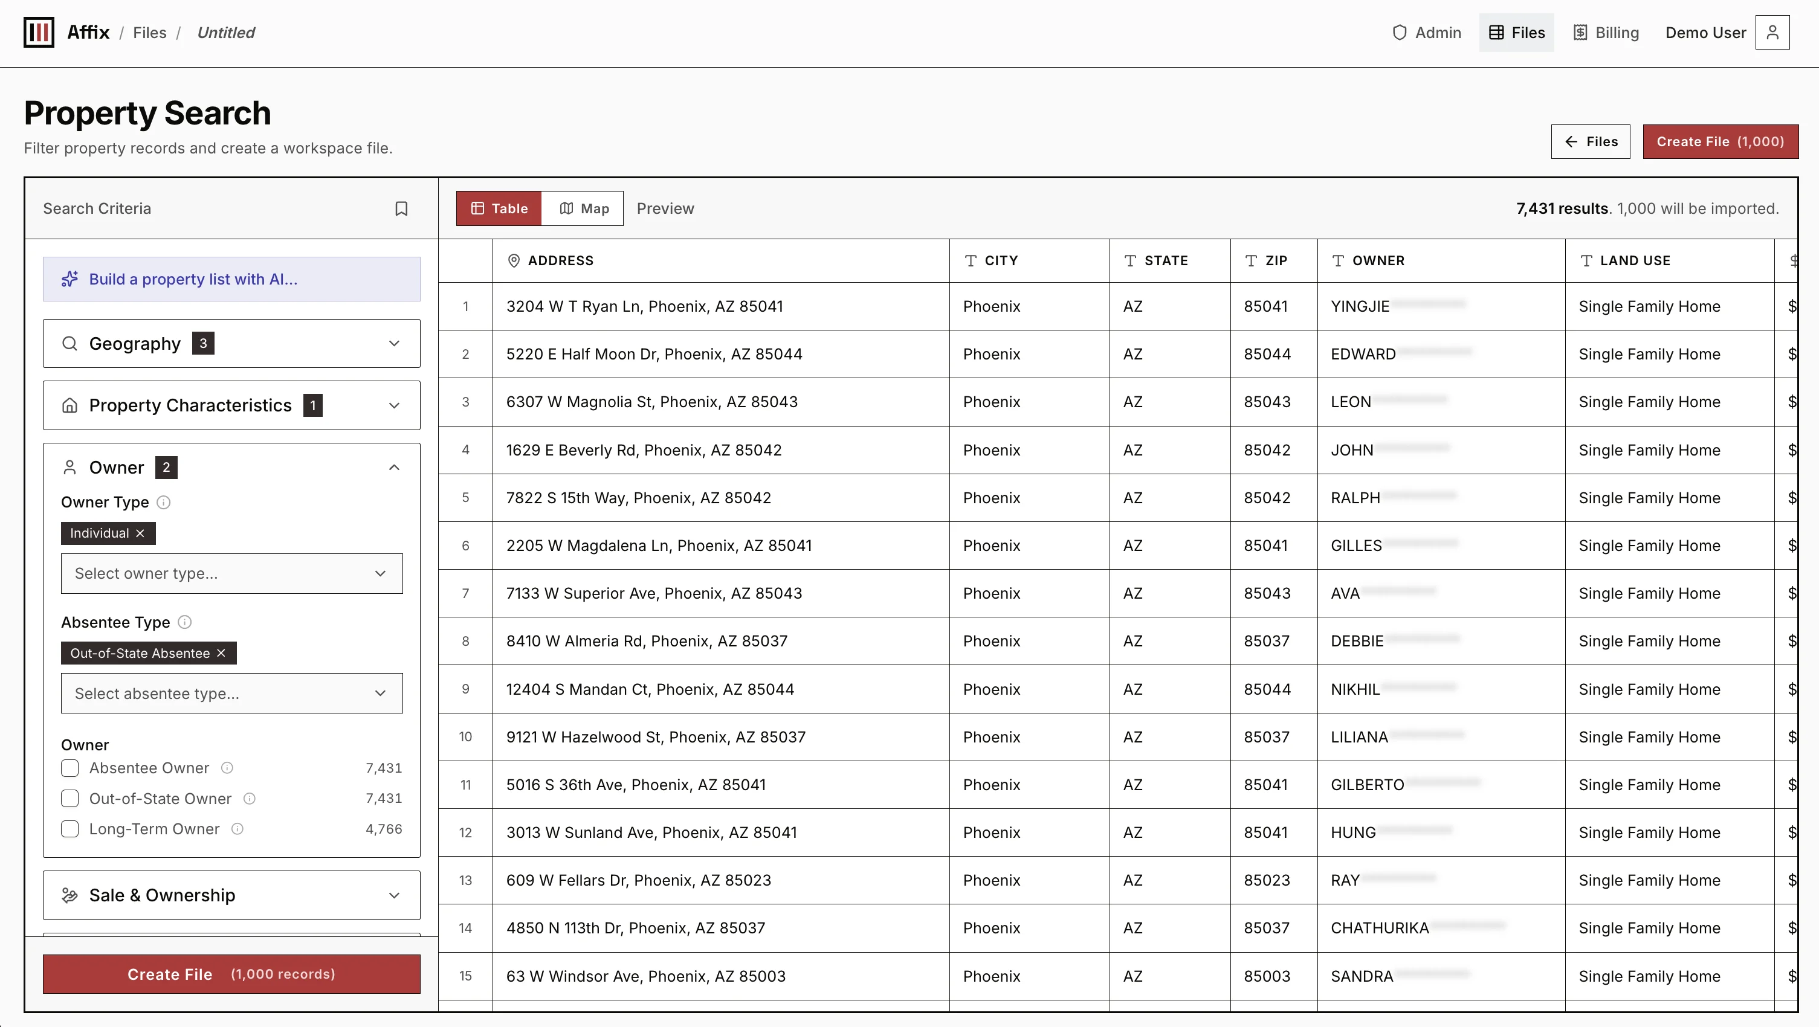Remove the Out-of-State Absentee tag

[x=221, y=653]
